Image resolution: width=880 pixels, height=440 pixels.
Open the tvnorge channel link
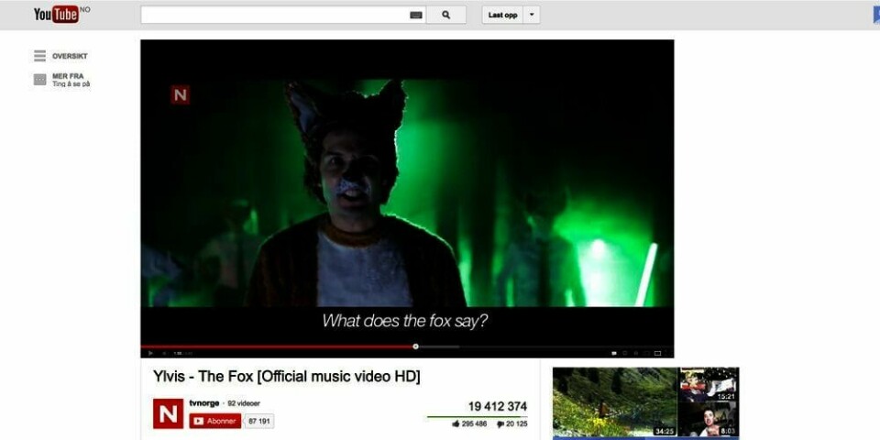[204, 403]
